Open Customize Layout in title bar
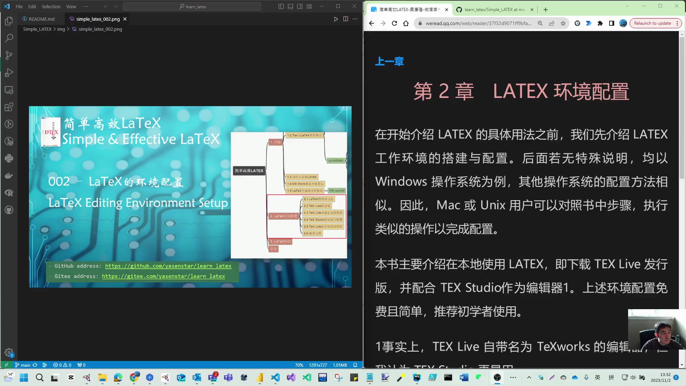Viewport: 686px width, 386px height. (x=309, y=6)
